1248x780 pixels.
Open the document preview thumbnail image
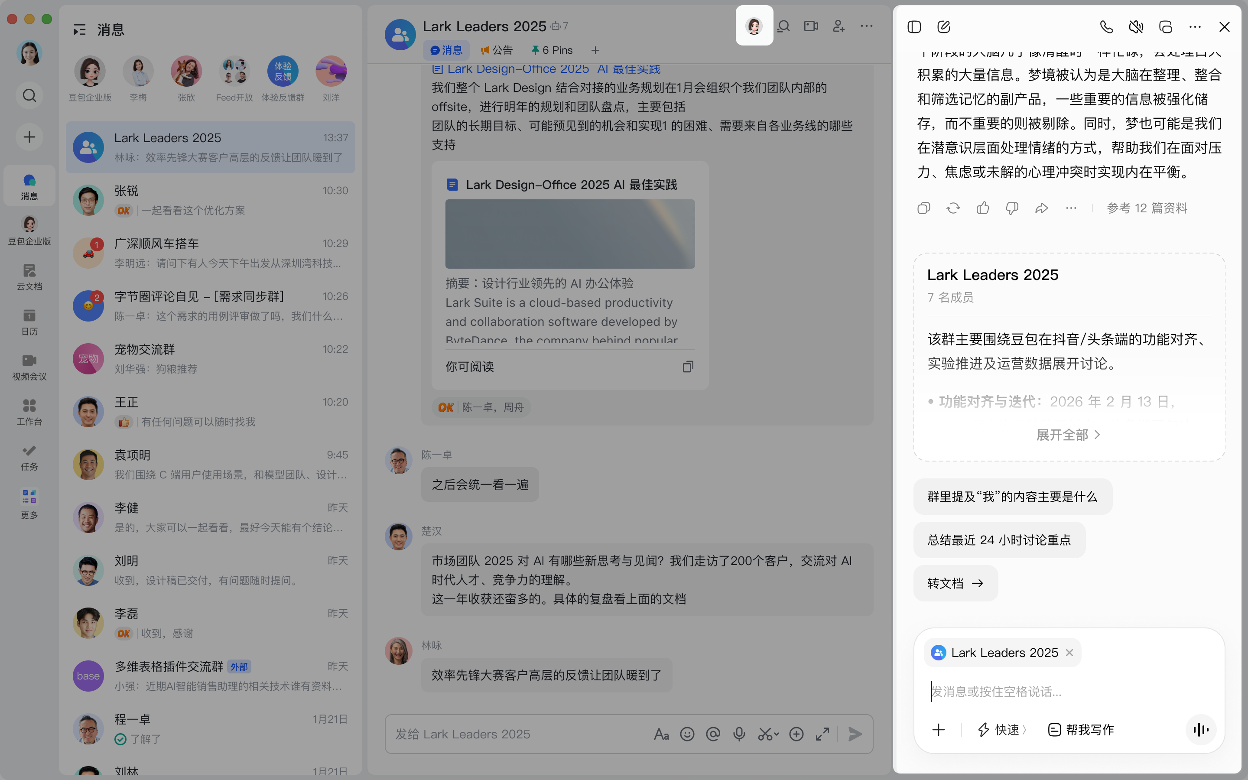tap(570, 234)
